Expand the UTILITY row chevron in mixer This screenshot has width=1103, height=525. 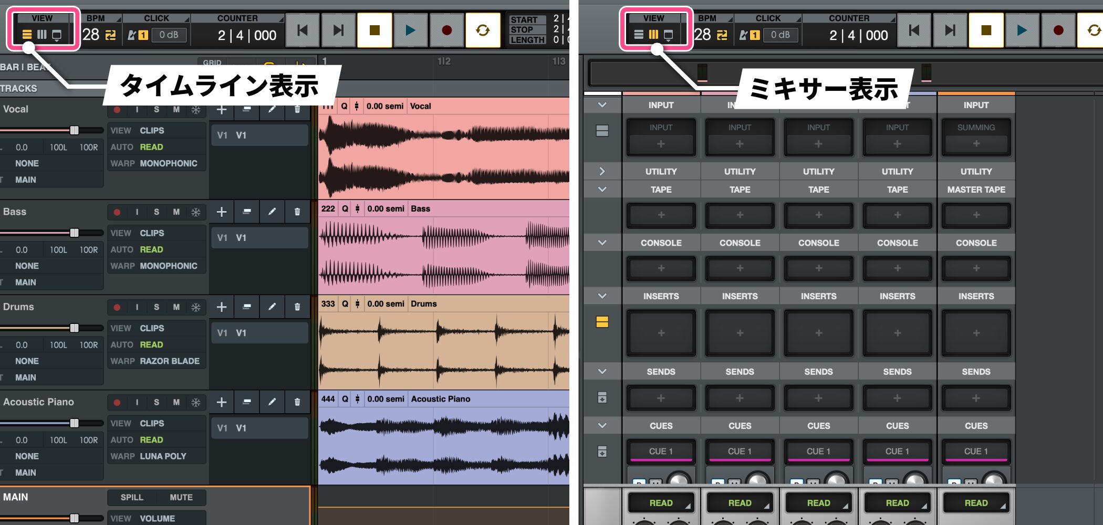pos(602,172)
